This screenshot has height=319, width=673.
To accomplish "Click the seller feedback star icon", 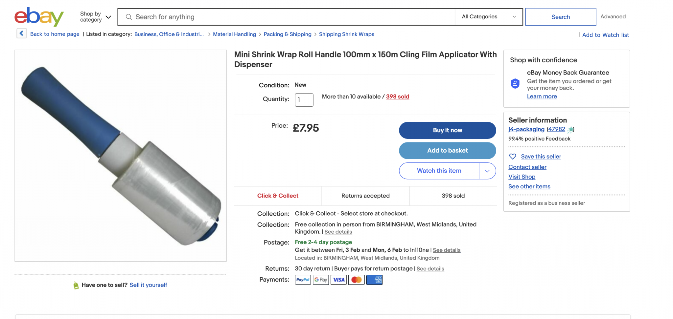I will (x=571, y=129).
